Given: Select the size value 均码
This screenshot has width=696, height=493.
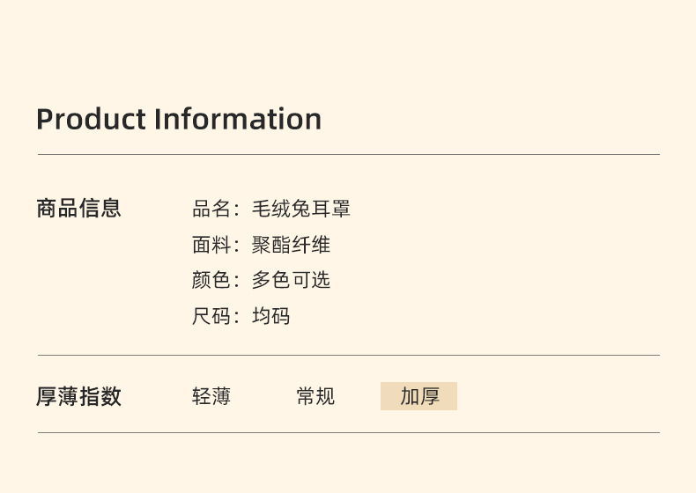Looking at the screenshot, I should point(271,317).
